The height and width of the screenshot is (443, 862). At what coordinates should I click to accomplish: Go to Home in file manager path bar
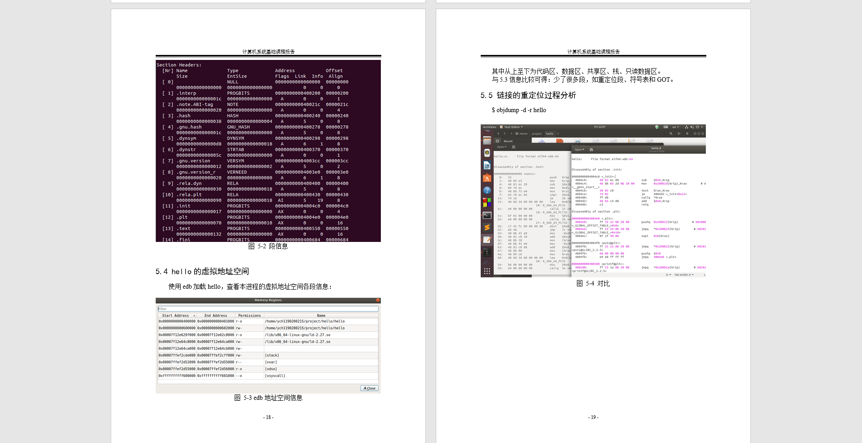pyautogui.click(x=521, y=133)
